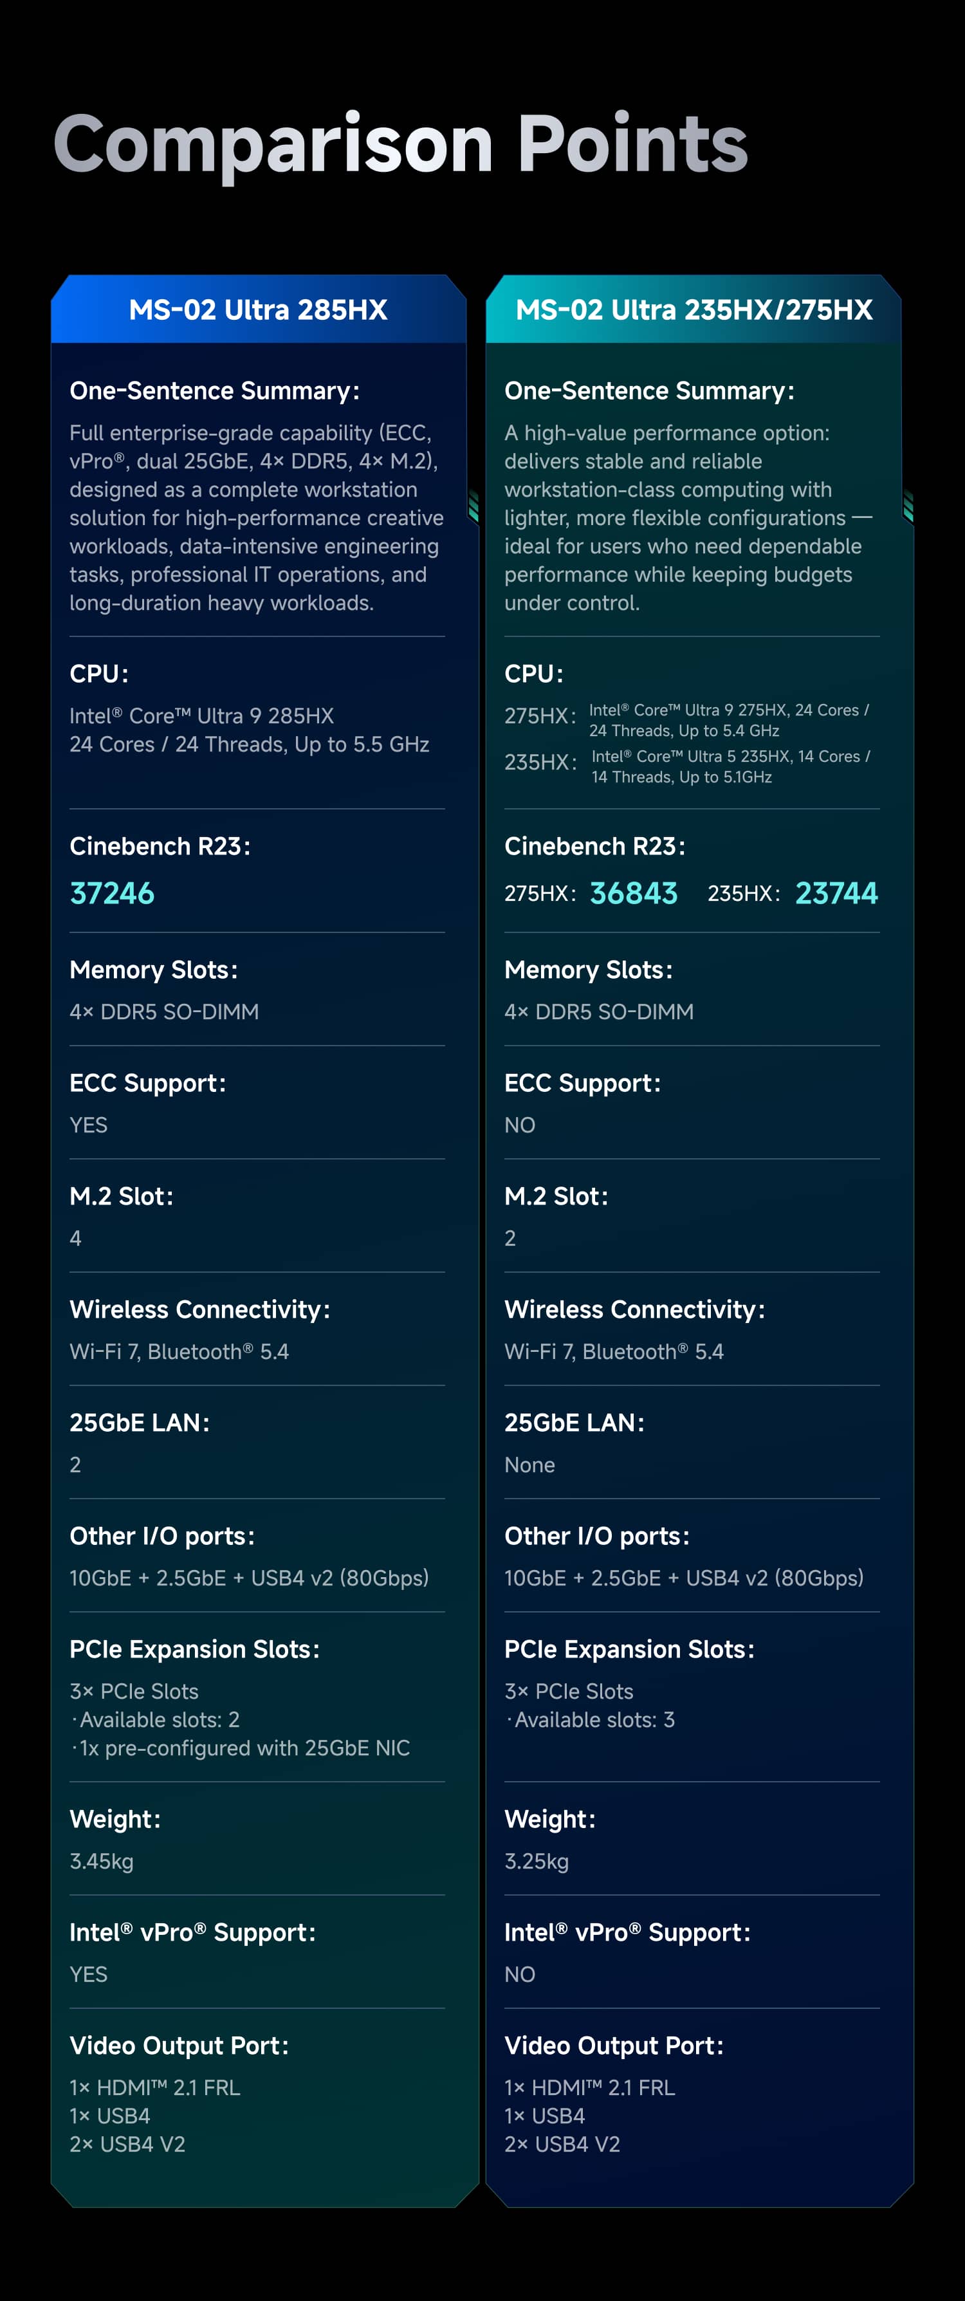Select the MS-02 Ultra 235HX/275HX column header

(694, 310)
